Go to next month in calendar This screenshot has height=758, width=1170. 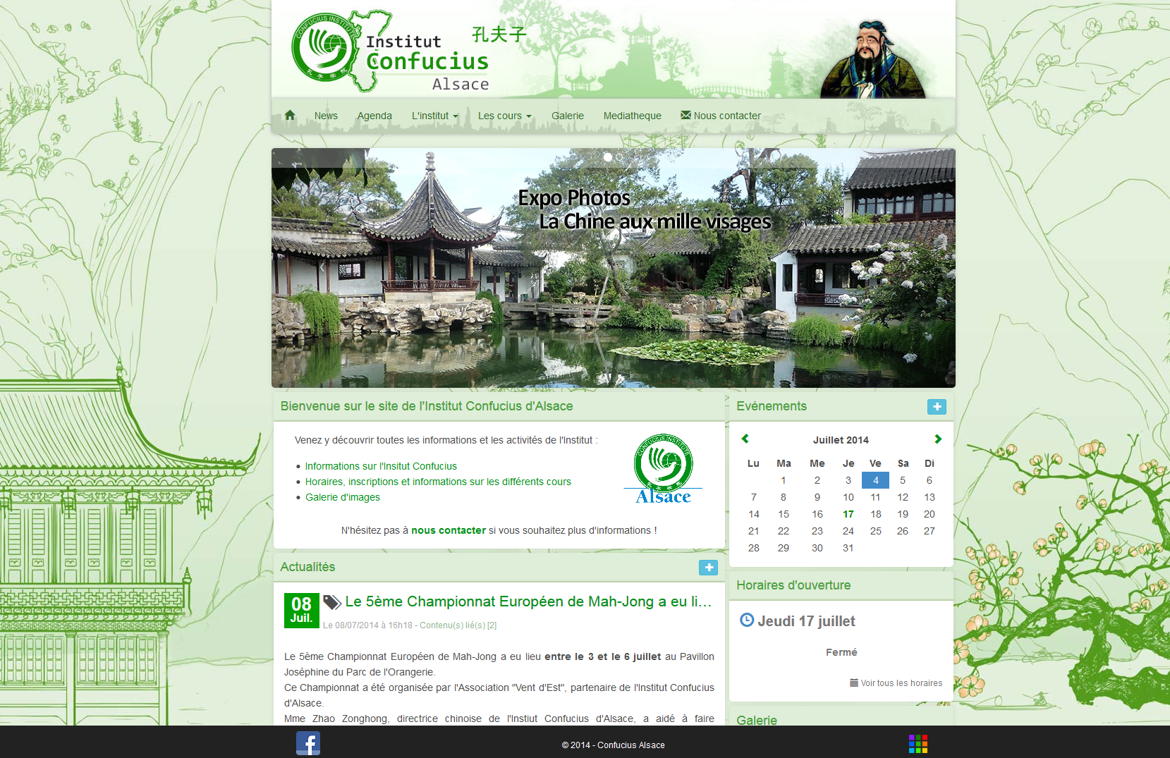point(938,439)
